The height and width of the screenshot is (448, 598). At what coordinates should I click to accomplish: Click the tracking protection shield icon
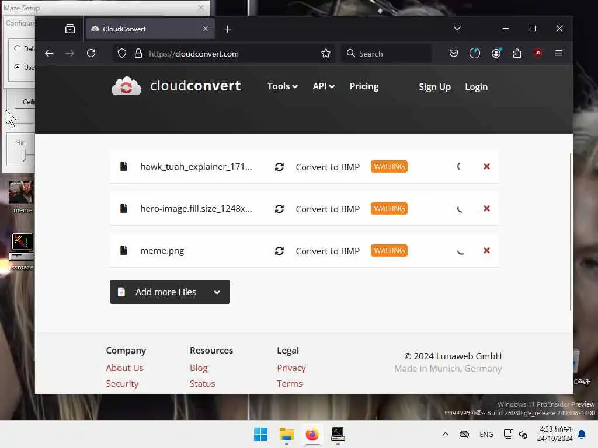121,53
